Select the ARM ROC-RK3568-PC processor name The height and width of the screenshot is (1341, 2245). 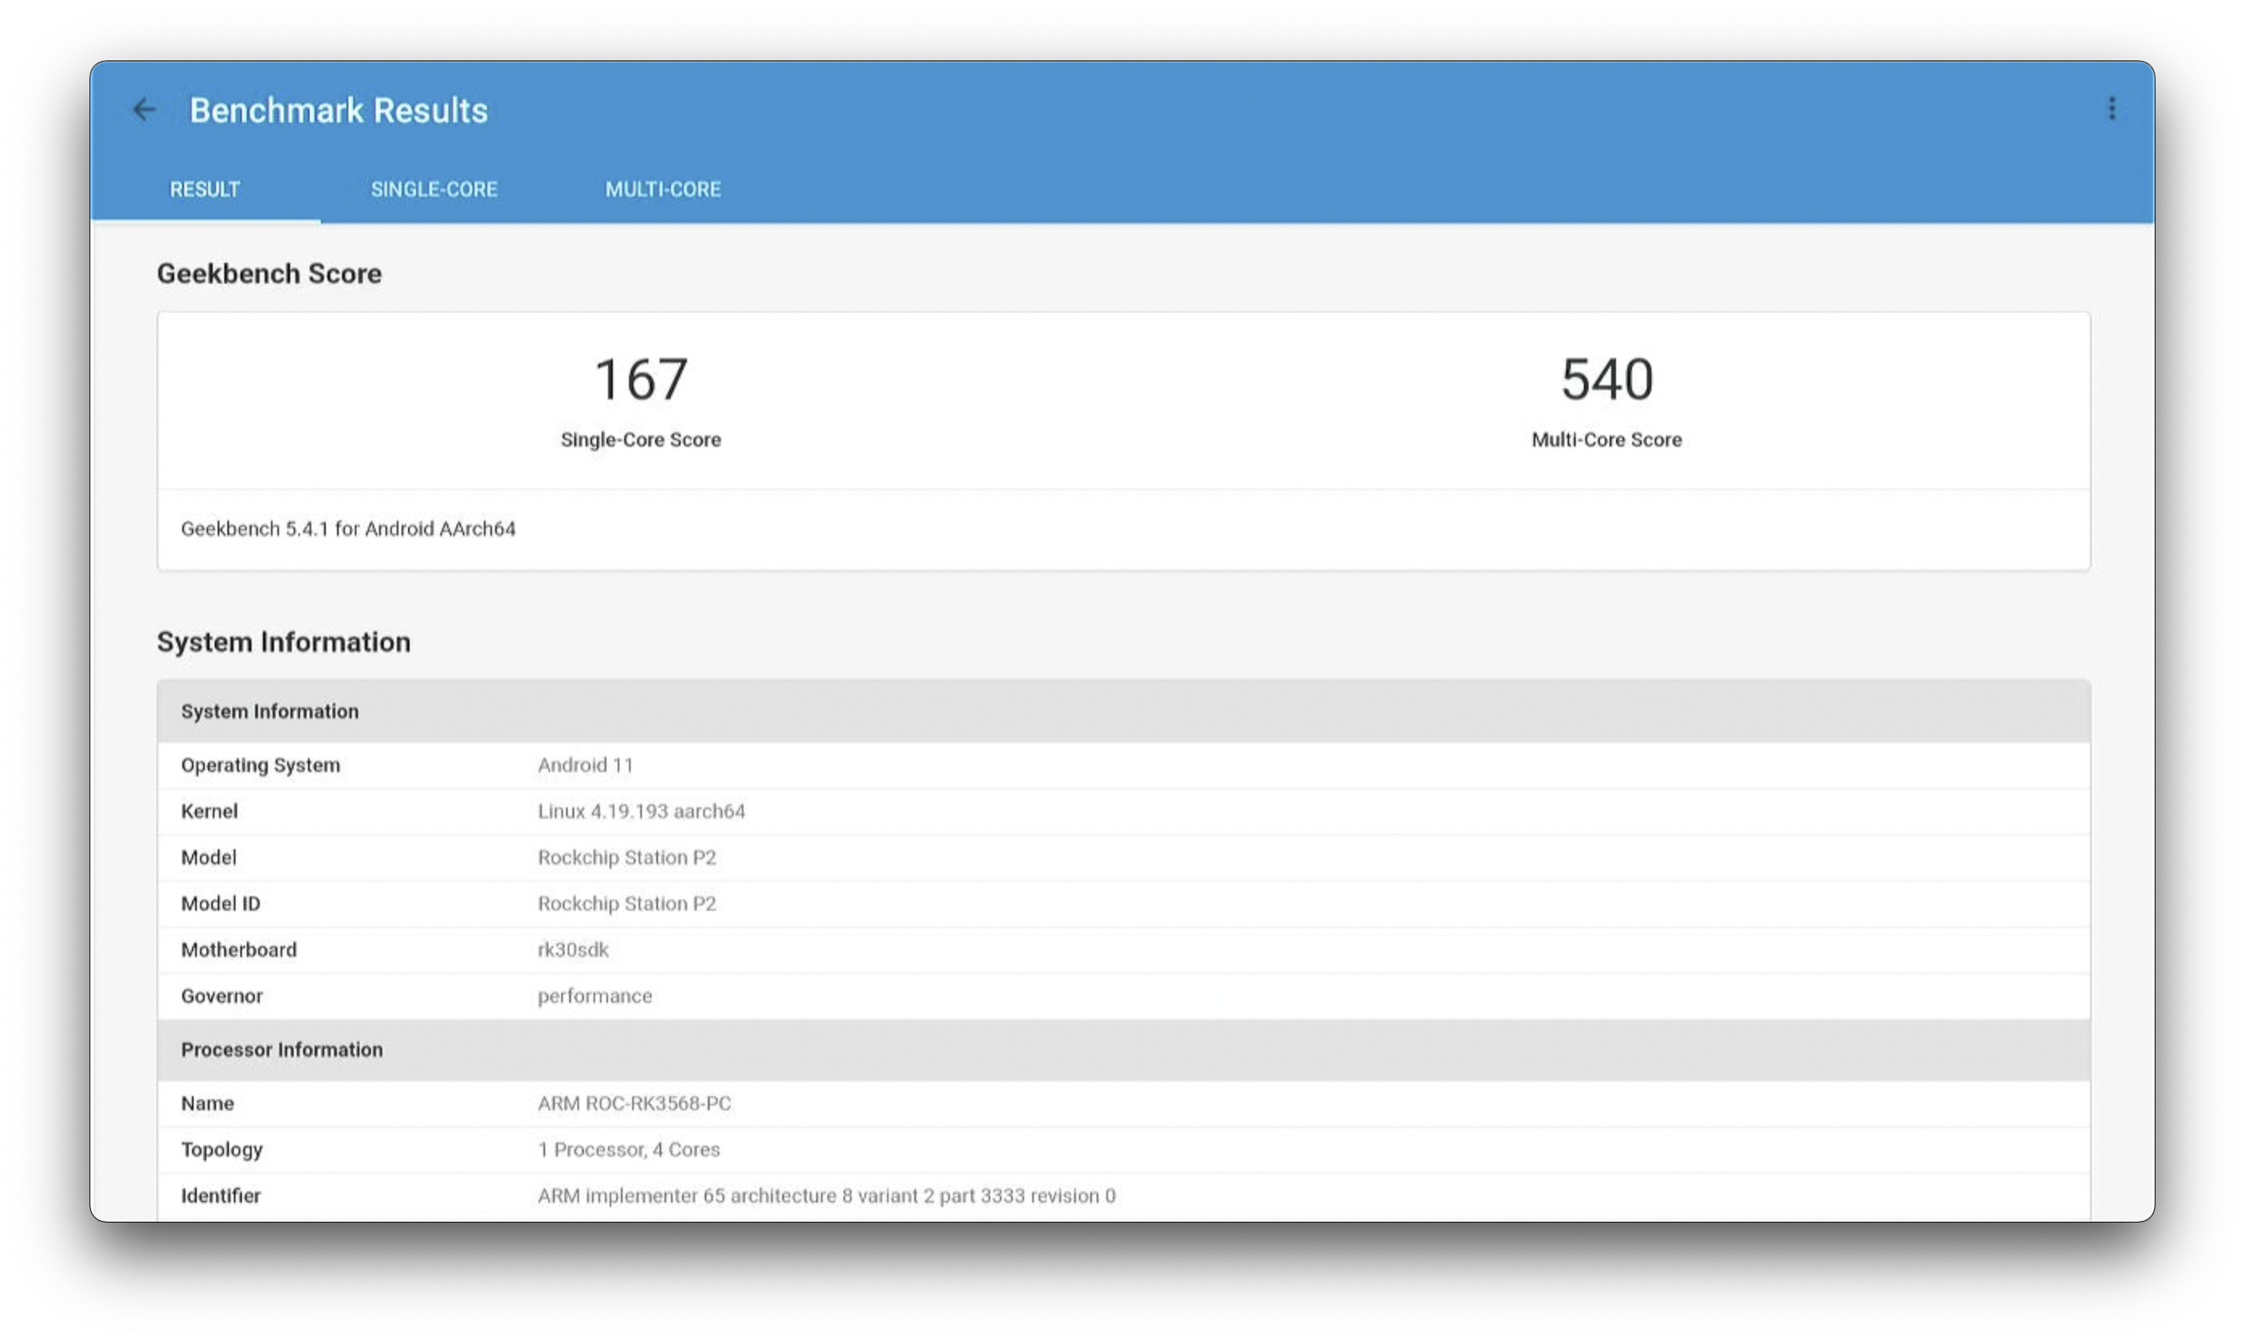pos(635,1102)
